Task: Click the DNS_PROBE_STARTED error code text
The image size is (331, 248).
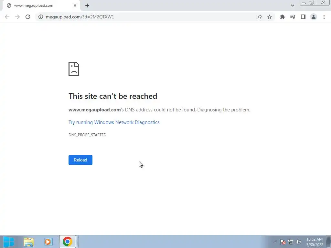Action: pos(87,135)
